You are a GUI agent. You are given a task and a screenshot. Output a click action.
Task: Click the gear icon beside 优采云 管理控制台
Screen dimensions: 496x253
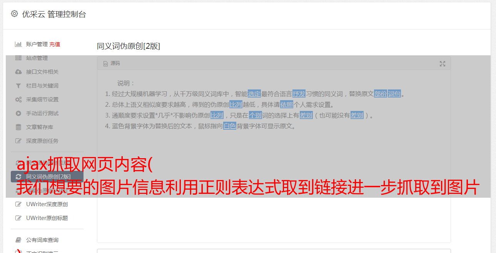pos(14,14)
